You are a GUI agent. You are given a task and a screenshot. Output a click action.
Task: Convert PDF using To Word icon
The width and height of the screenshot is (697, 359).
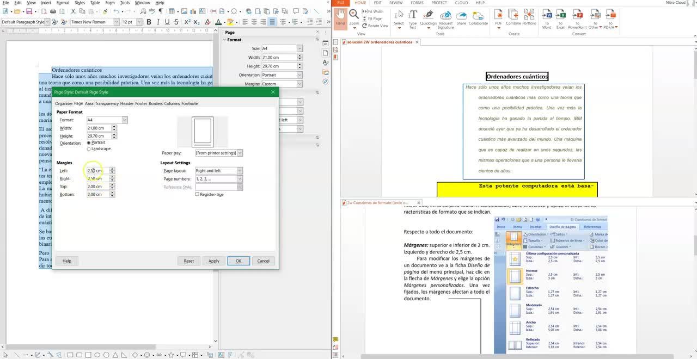pyautogui.click(x=547, y=17)
